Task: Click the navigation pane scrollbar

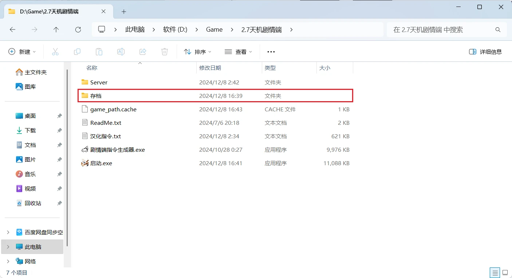Action: coord(67,159)
